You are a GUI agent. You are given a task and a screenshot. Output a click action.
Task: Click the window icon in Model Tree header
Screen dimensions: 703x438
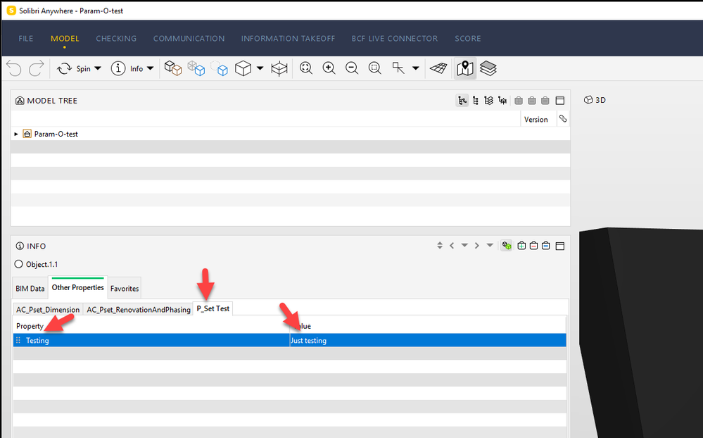(560, 101)
